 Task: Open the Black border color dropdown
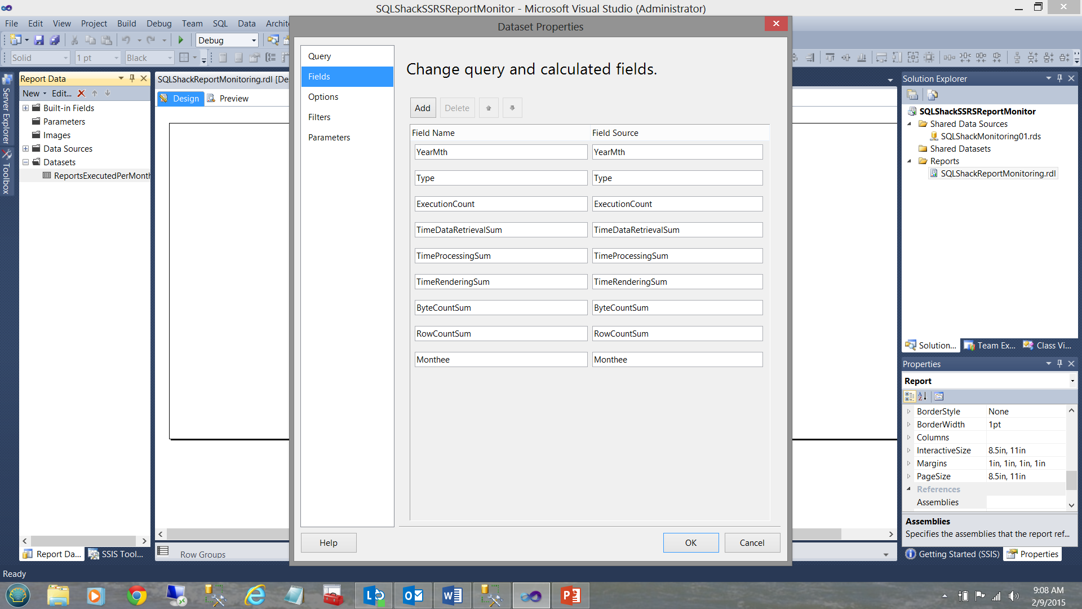[x=170, y=58]
